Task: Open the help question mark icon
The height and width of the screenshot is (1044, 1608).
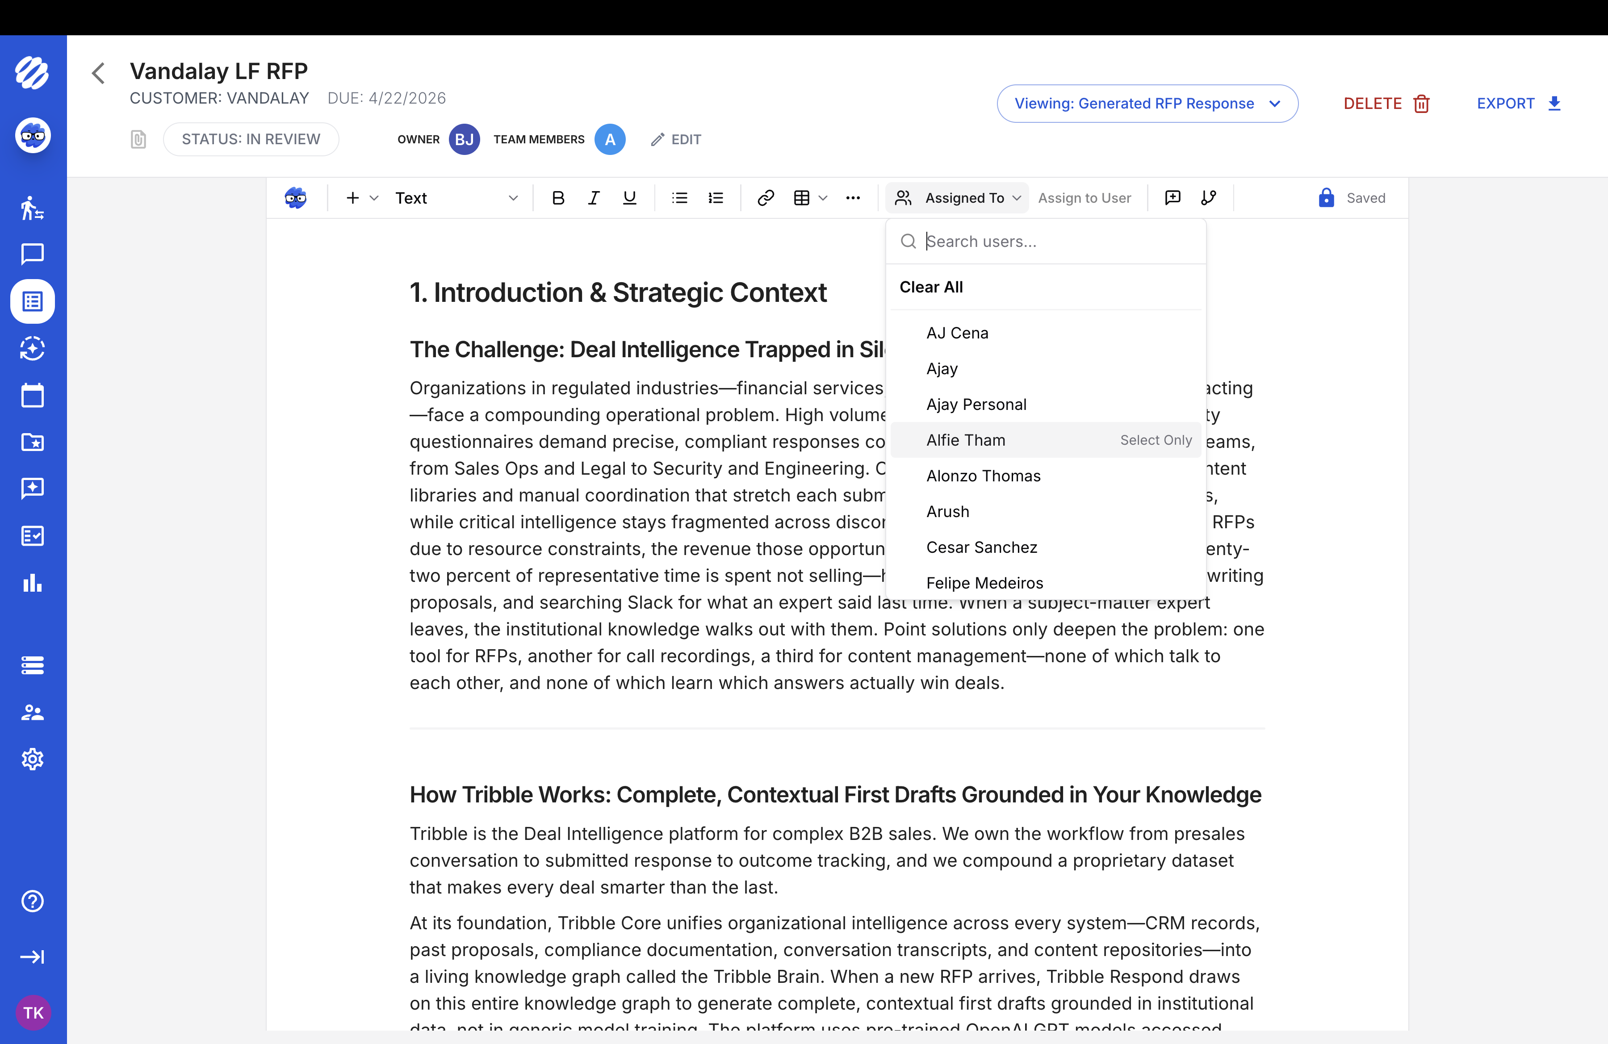Action: click(33, 902)
